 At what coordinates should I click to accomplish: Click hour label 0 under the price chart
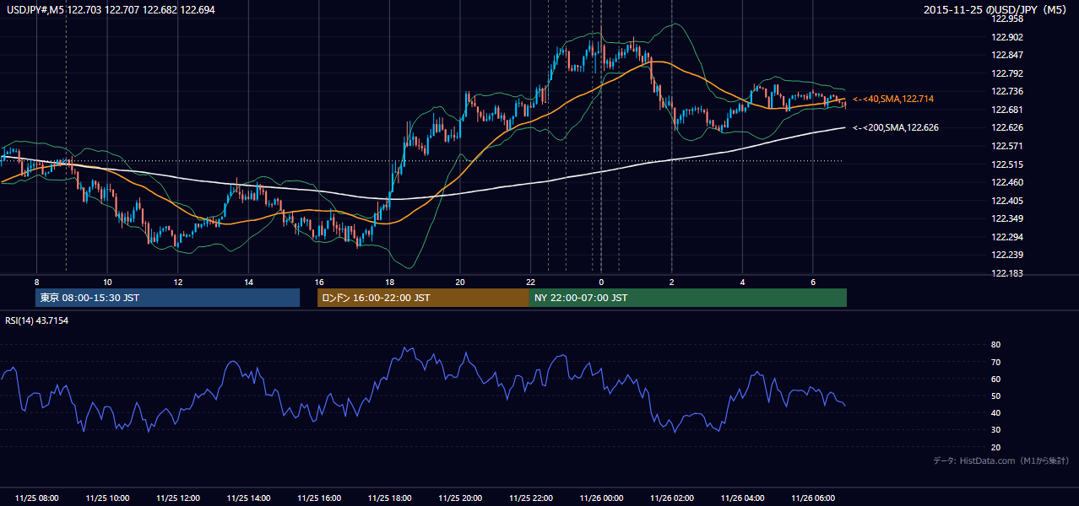pyautogui.click(x=601, y=282)
